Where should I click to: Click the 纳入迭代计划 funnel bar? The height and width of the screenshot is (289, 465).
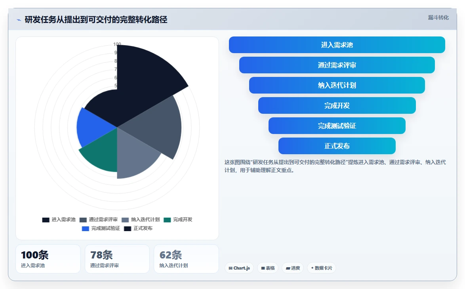(x=337, y=85)
